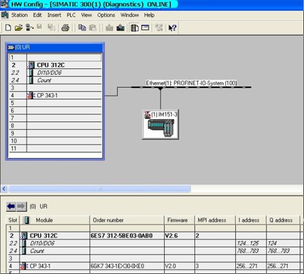Click the IM151-3 error status icon
304x274 pixels.
pyautogui.click(x=147, y=115)
